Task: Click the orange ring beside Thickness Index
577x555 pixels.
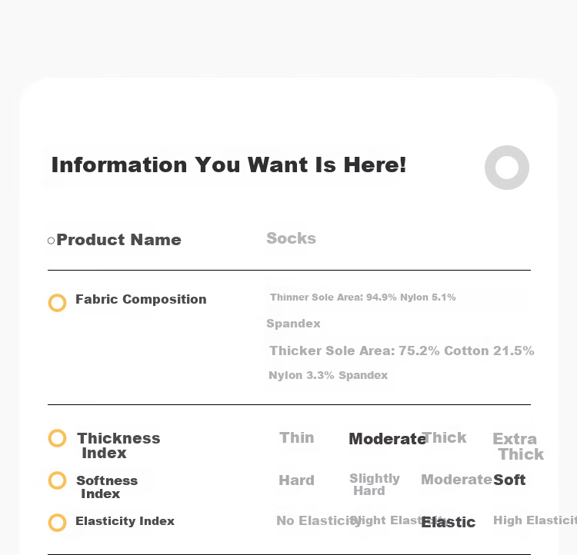Action: (58, 438)
